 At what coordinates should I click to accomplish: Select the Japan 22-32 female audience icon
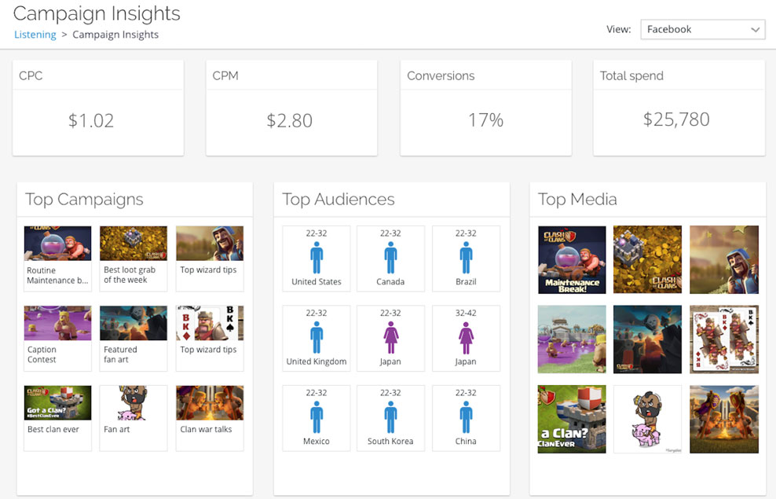pyautogui.click(x=390, y=338)
